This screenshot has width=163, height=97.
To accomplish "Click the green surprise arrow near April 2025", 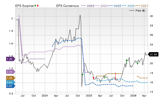I will coord(105,77).
